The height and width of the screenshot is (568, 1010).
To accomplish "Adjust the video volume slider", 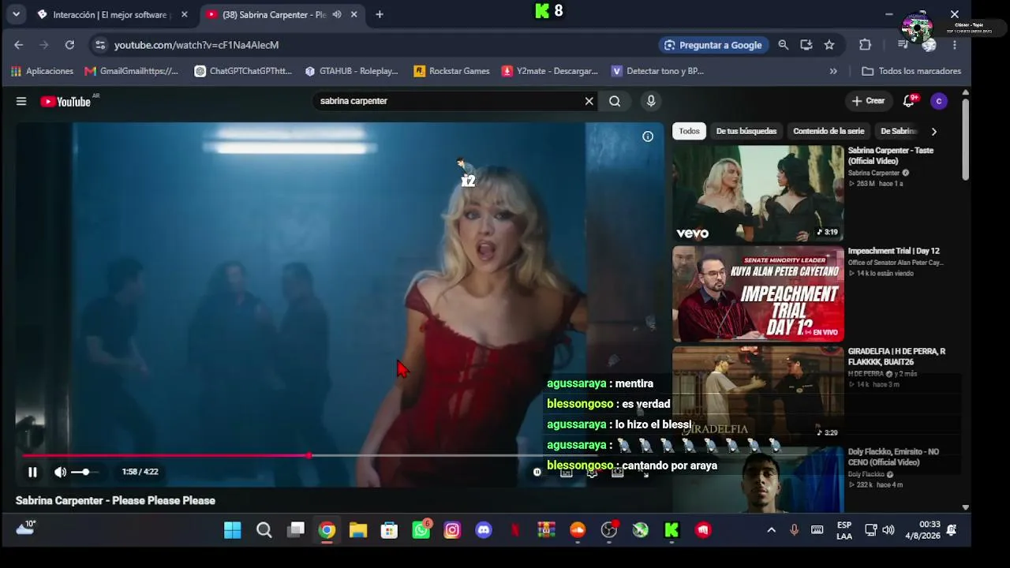I will point(84,472).
